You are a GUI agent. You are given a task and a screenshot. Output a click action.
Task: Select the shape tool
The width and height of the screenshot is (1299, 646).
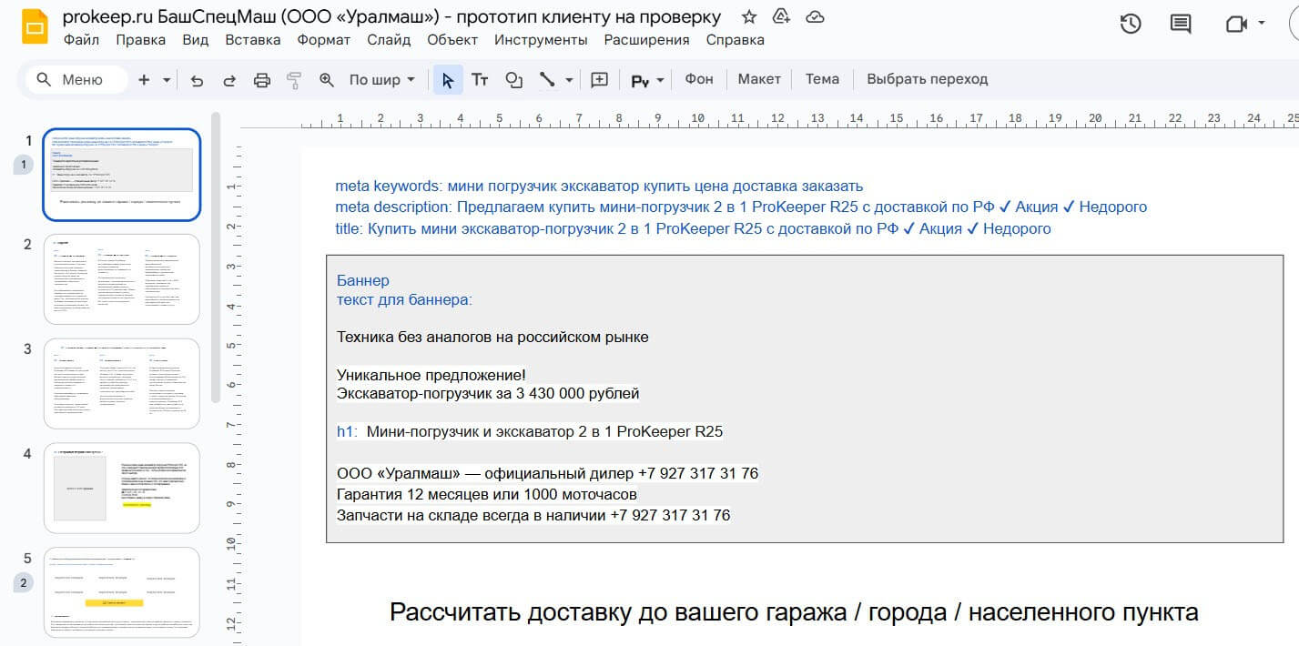click(513, 80)
